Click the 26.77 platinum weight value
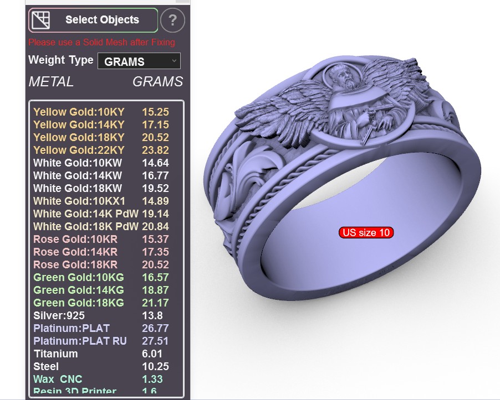This screenshot has height=400, width=500. (155, 329)
